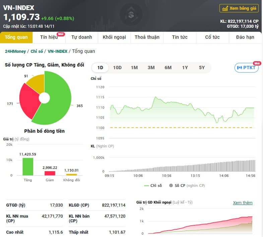Image resolution: width=263 pixels, height=237 pixels.
Task: Follow the VN-INDEX breadcrumb link
Action: 58,51
